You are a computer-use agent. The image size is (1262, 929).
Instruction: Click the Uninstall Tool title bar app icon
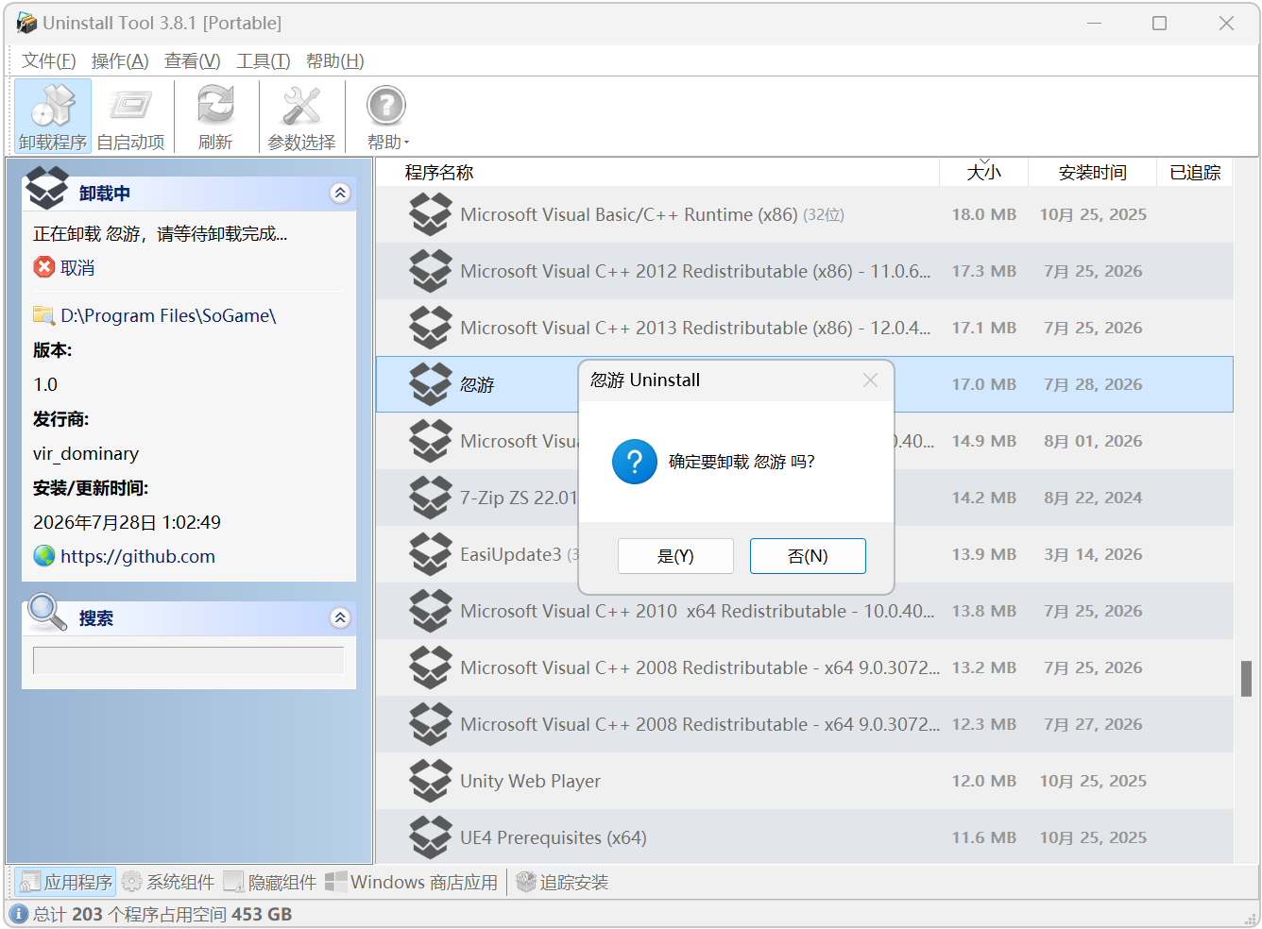[x=26, y=23]
